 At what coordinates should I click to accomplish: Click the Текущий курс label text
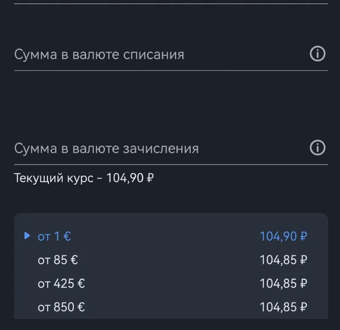54,178
